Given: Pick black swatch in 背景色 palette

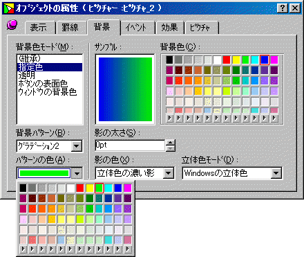Looking at the screenshot, I should click(x=169, y=60).
